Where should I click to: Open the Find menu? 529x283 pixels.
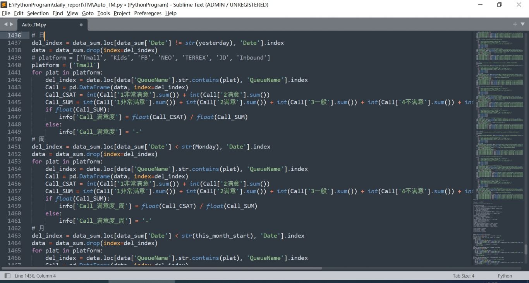(x=58, y=13)
